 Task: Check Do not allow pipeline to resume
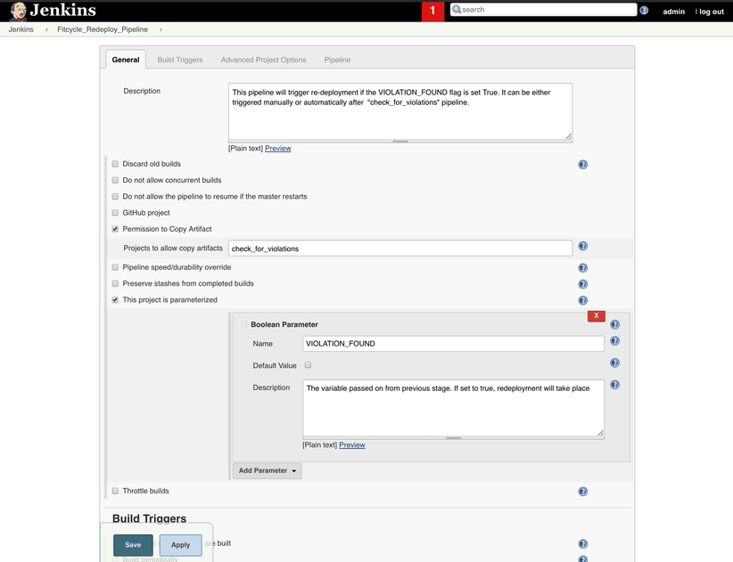pyautogui.click(x=115, y=197)
